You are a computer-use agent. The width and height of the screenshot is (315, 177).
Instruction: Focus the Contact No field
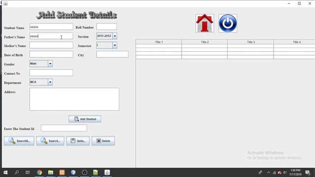pos(51,73)
